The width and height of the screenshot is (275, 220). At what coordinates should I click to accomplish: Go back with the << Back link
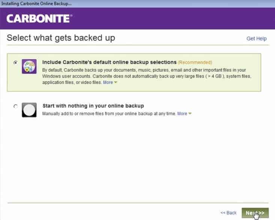click(228, 213)
